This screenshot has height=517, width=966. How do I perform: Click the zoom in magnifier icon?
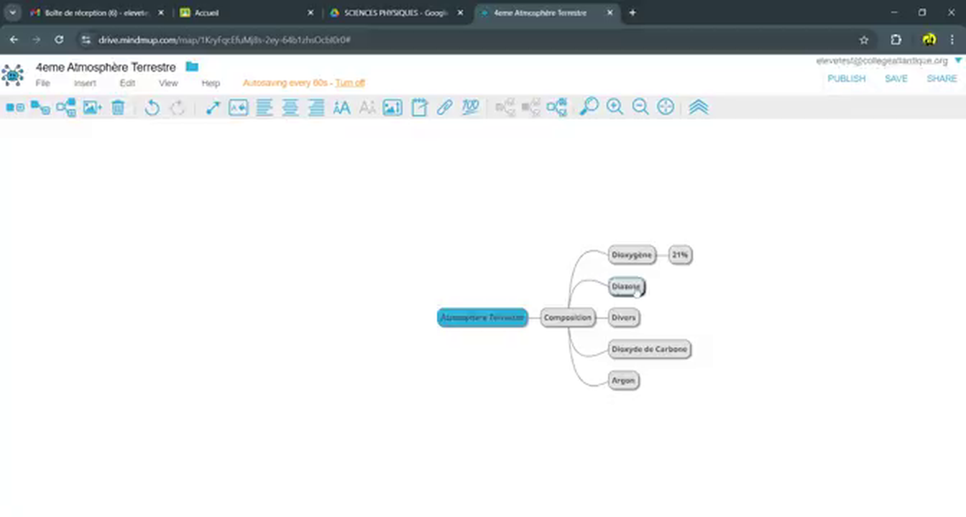pyautogui.click(x=615, y=107)
